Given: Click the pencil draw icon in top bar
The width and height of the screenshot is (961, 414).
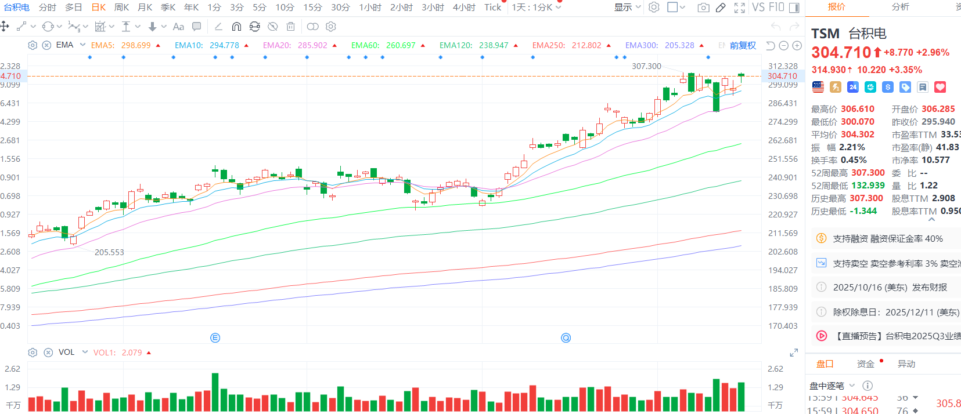Looking at the screenshot, I should [721, 7].
